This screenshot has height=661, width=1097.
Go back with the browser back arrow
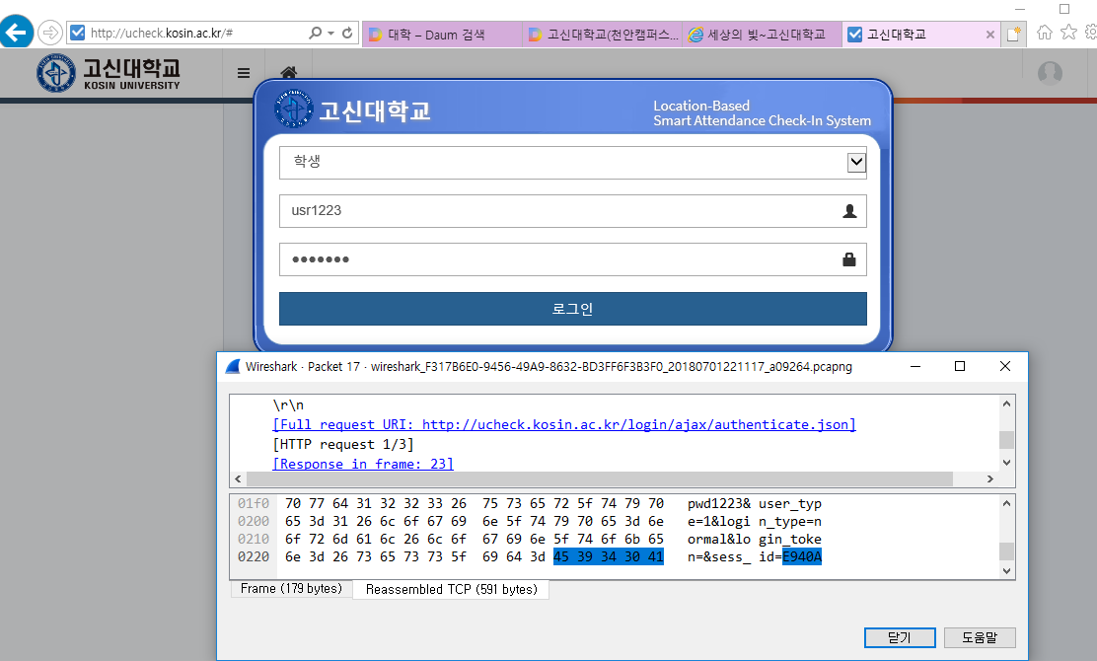(16, 33)
